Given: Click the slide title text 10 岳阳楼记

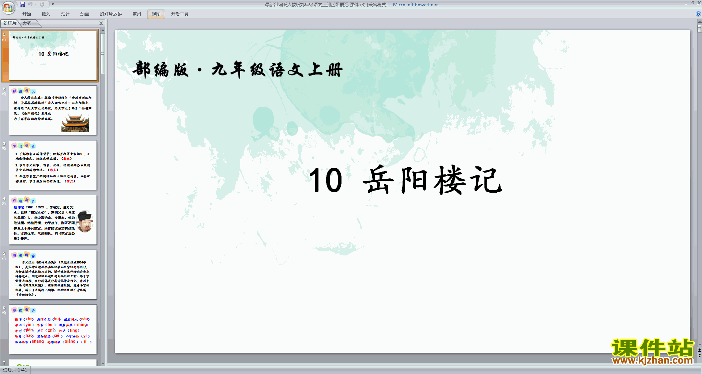Looking at the screenshot, I should [x=405, y=180].
